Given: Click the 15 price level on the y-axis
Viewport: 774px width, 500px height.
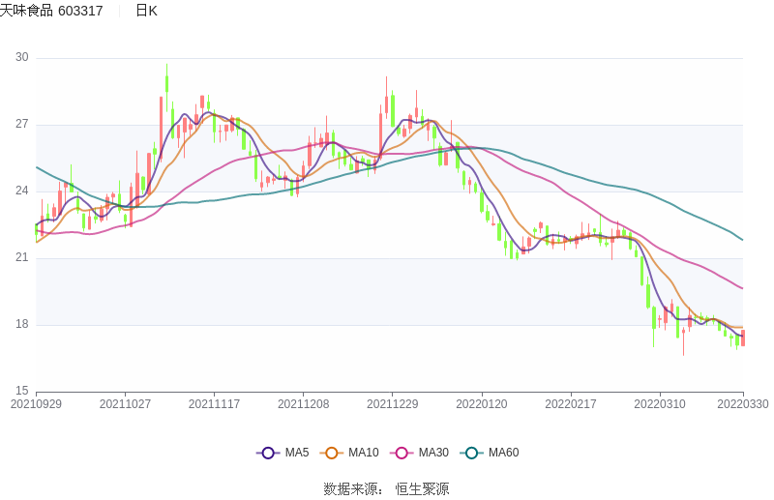Looking at the screenshot, I should click(22, 391).
